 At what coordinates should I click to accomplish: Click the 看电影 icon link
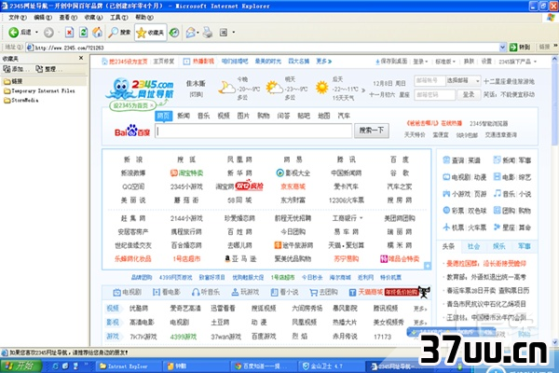tap(167, 292)
